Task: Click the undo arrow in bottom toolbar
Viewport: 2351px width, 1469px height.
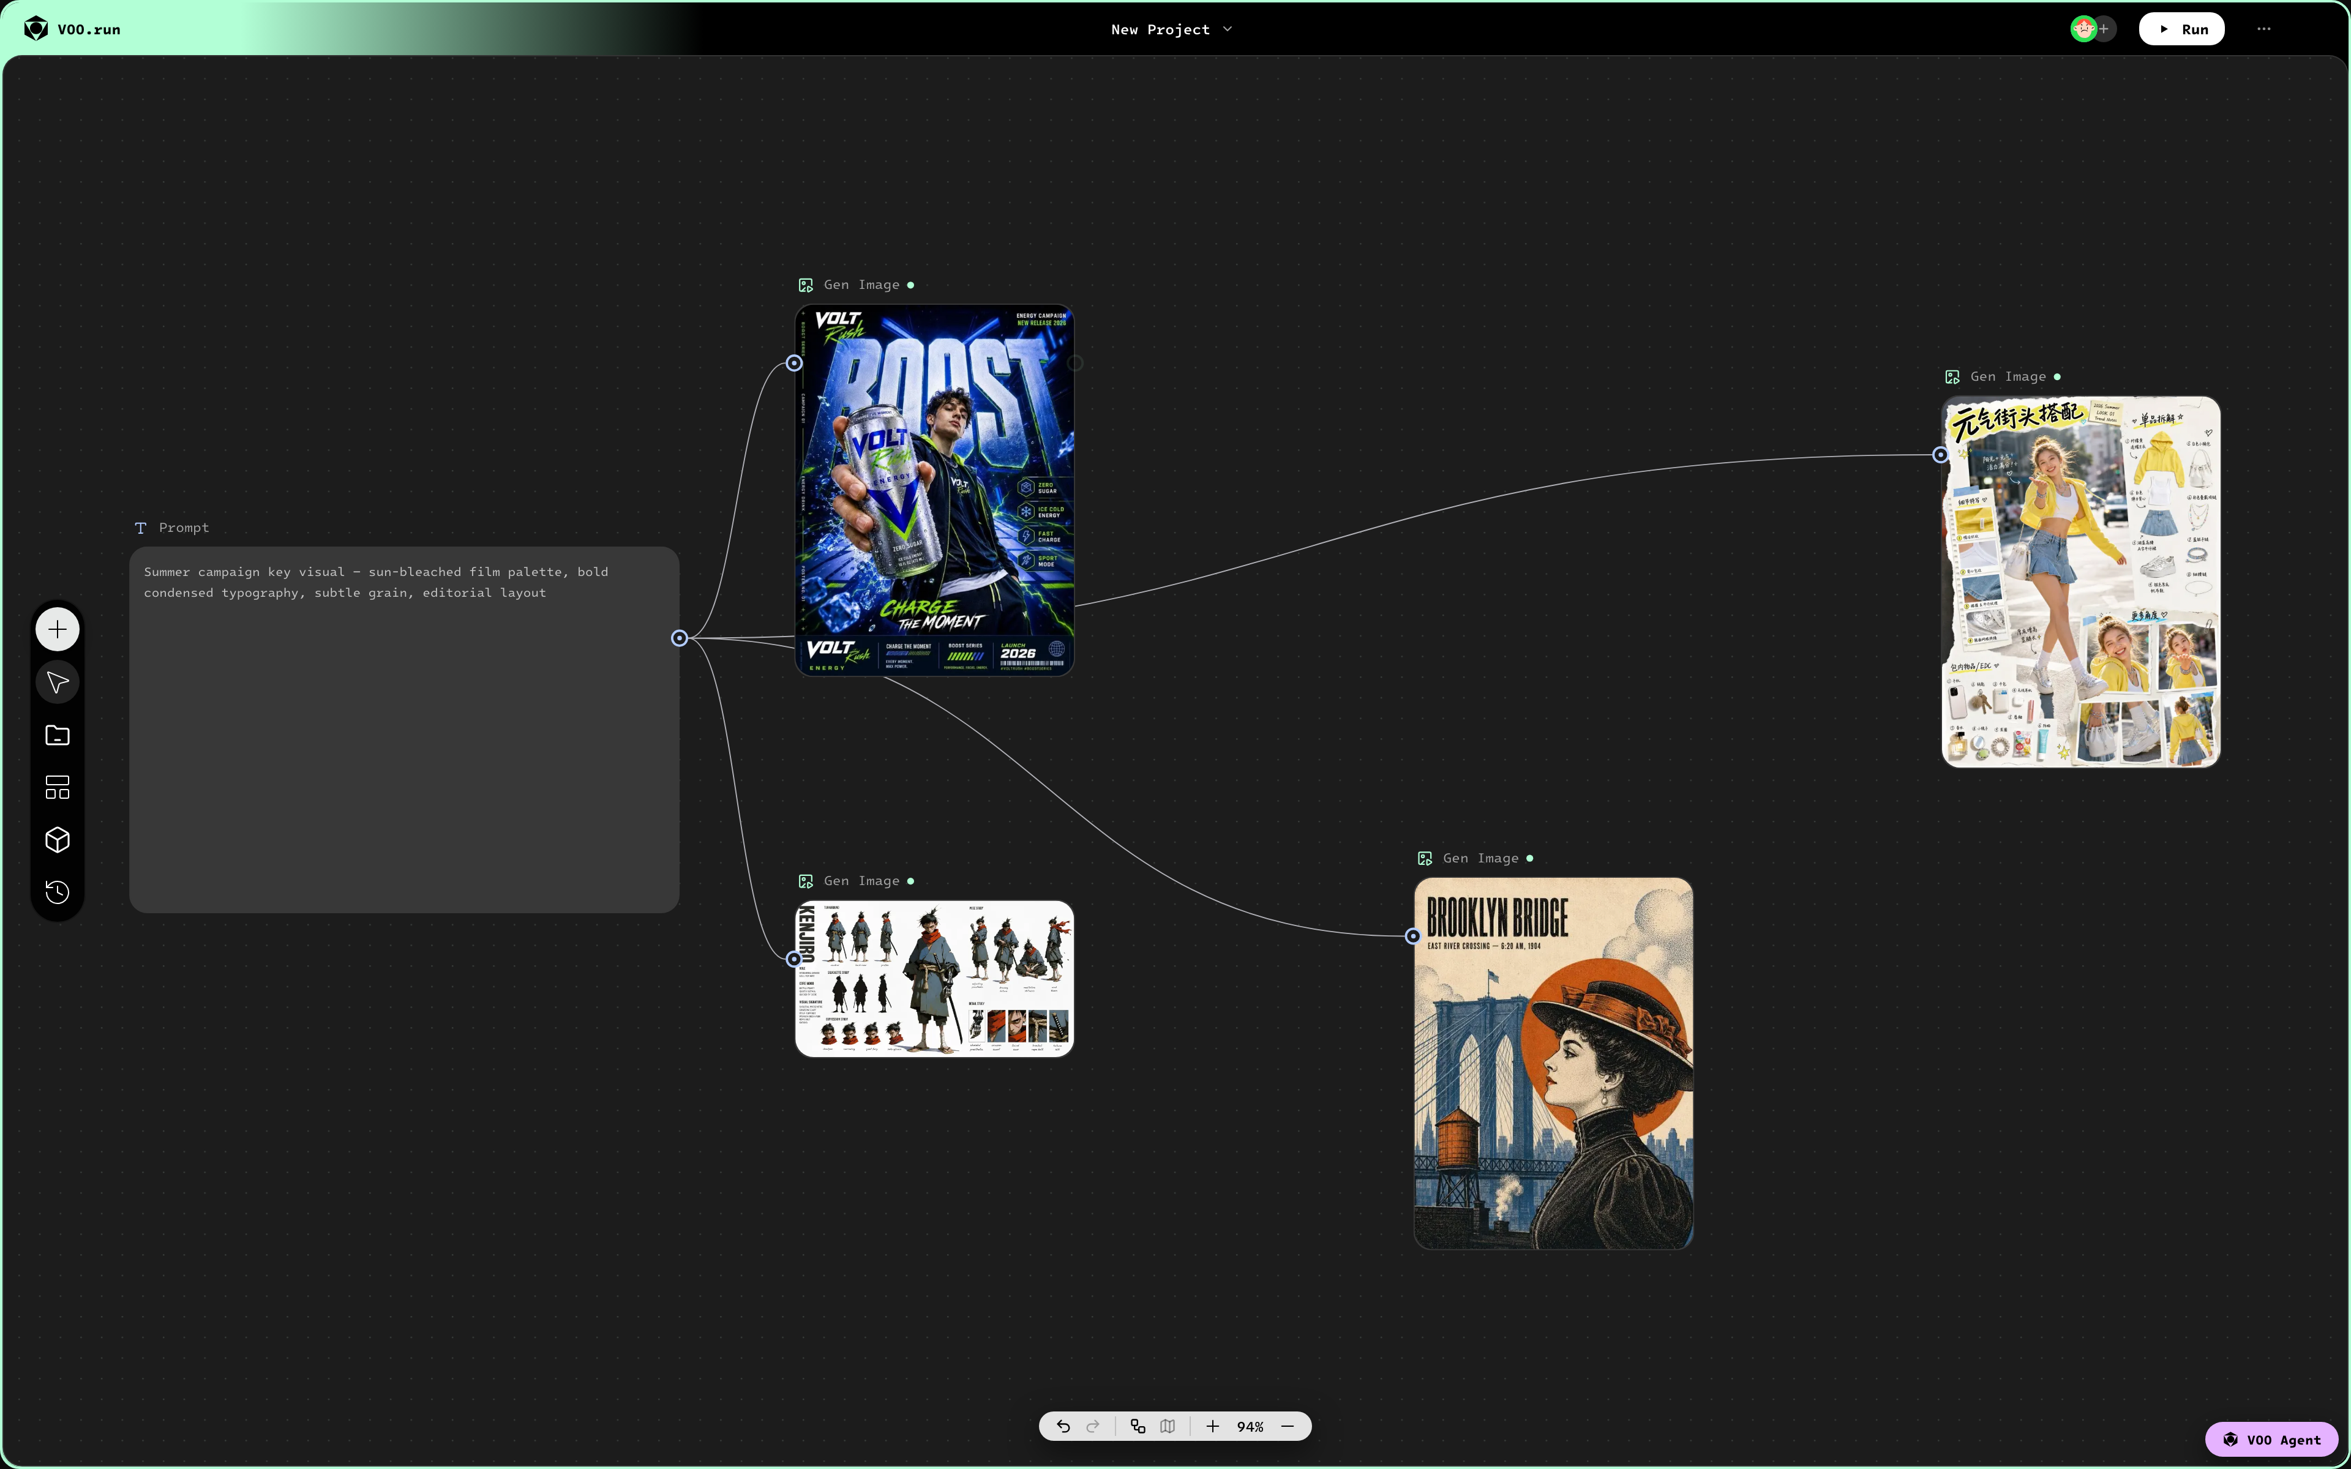Action: (1063, 1426)
